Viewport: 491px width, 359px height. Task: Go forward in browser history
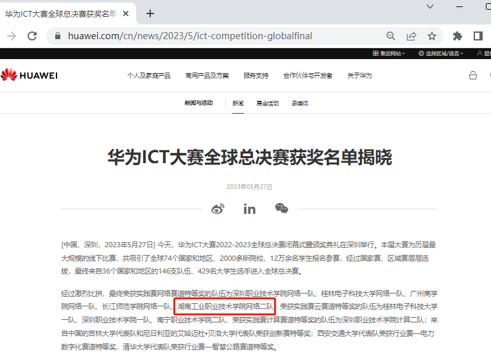pos(12,36)
